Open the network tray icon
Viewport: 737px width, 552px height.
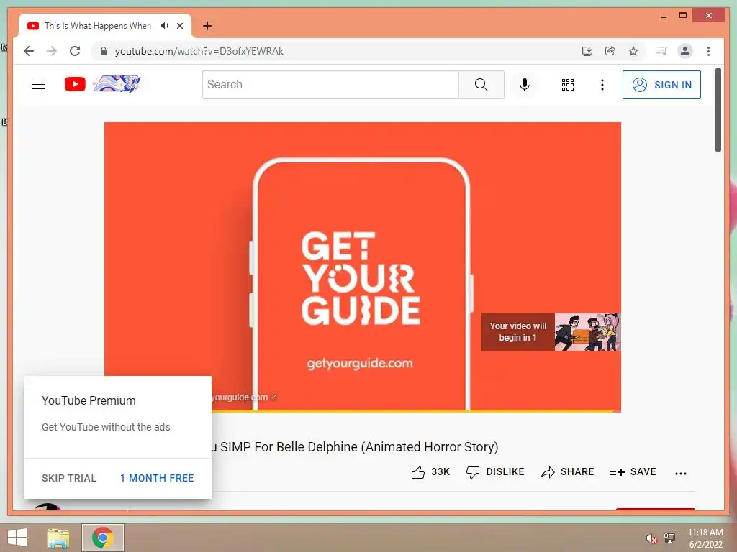[x=669, y=538]
